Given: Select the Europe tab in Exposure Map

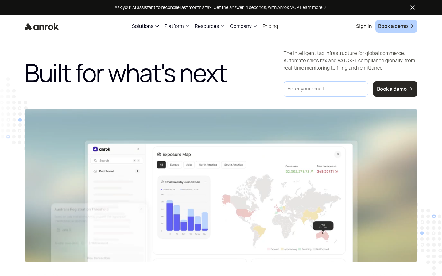Looking at the screenshot, I should [175, 165].
